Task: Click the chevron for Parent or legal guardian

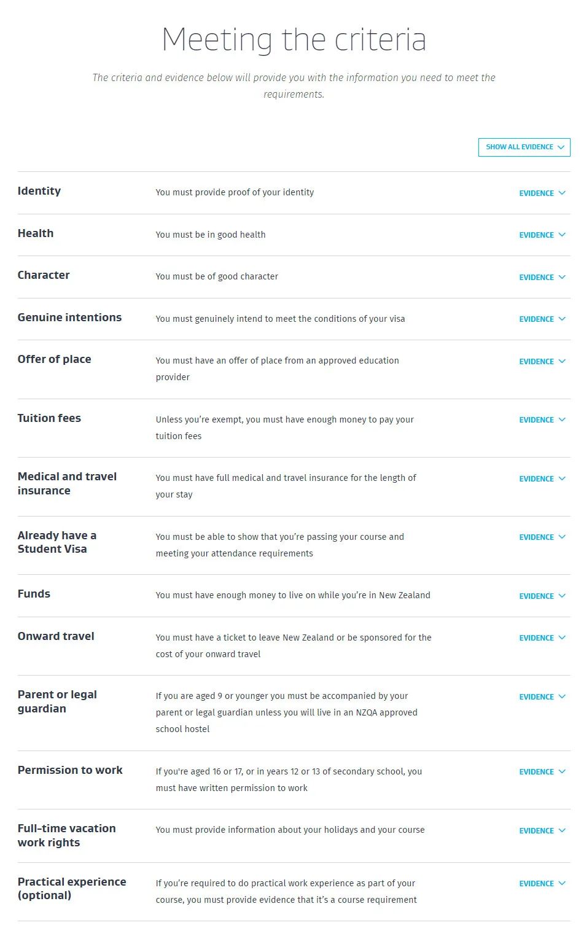Action: click(561, 696)
